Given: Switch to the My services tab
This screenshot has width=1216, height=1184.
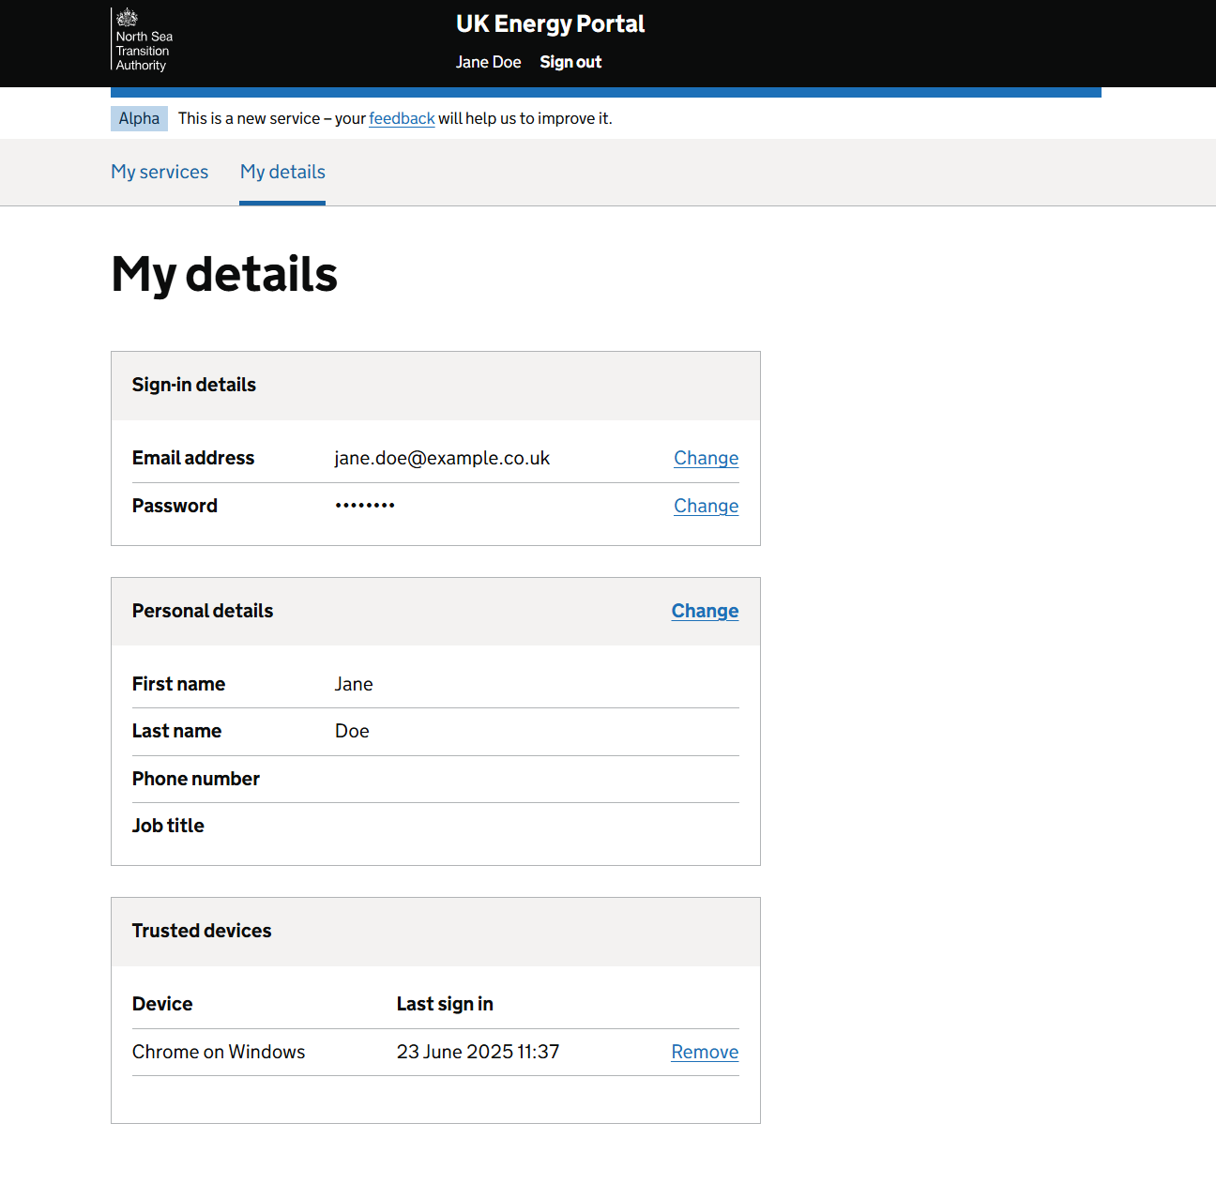Looking at the screenshot, I should pyautogui.click(x=160, y=172).
